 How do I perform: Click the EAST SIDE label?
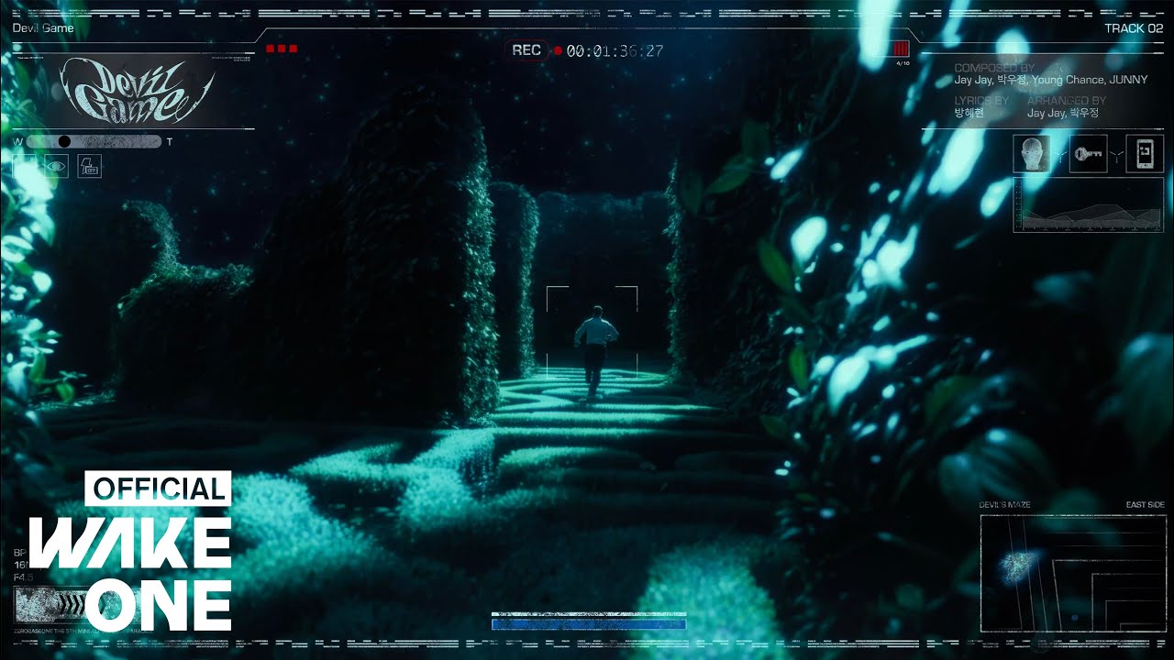tap(1146, 505)
